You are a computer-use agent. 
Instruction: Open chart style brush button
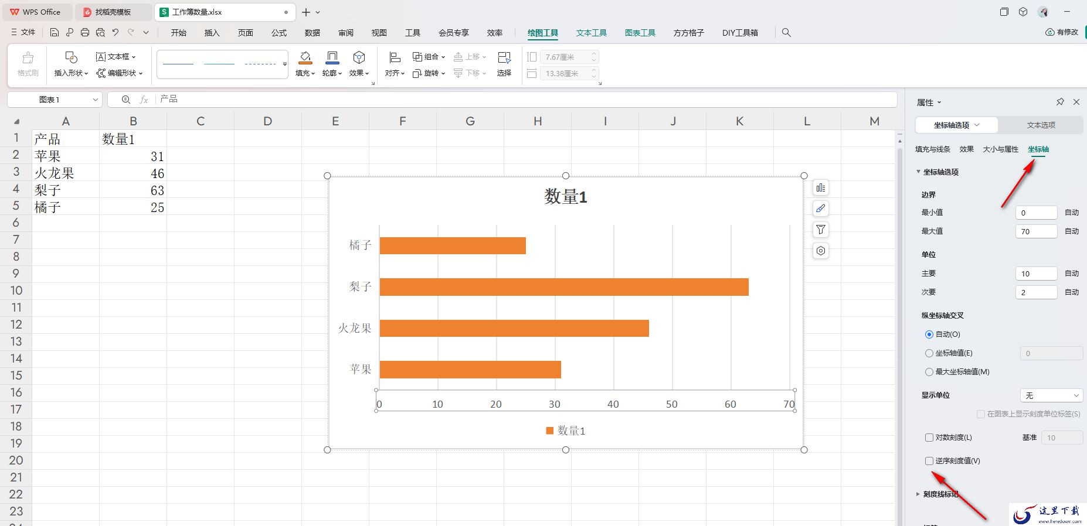pos(821,209)
